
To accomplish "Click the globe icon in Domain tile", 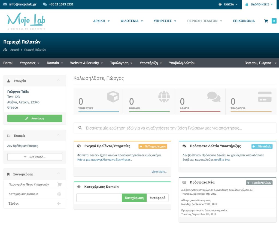I will (x=164, y=97).
